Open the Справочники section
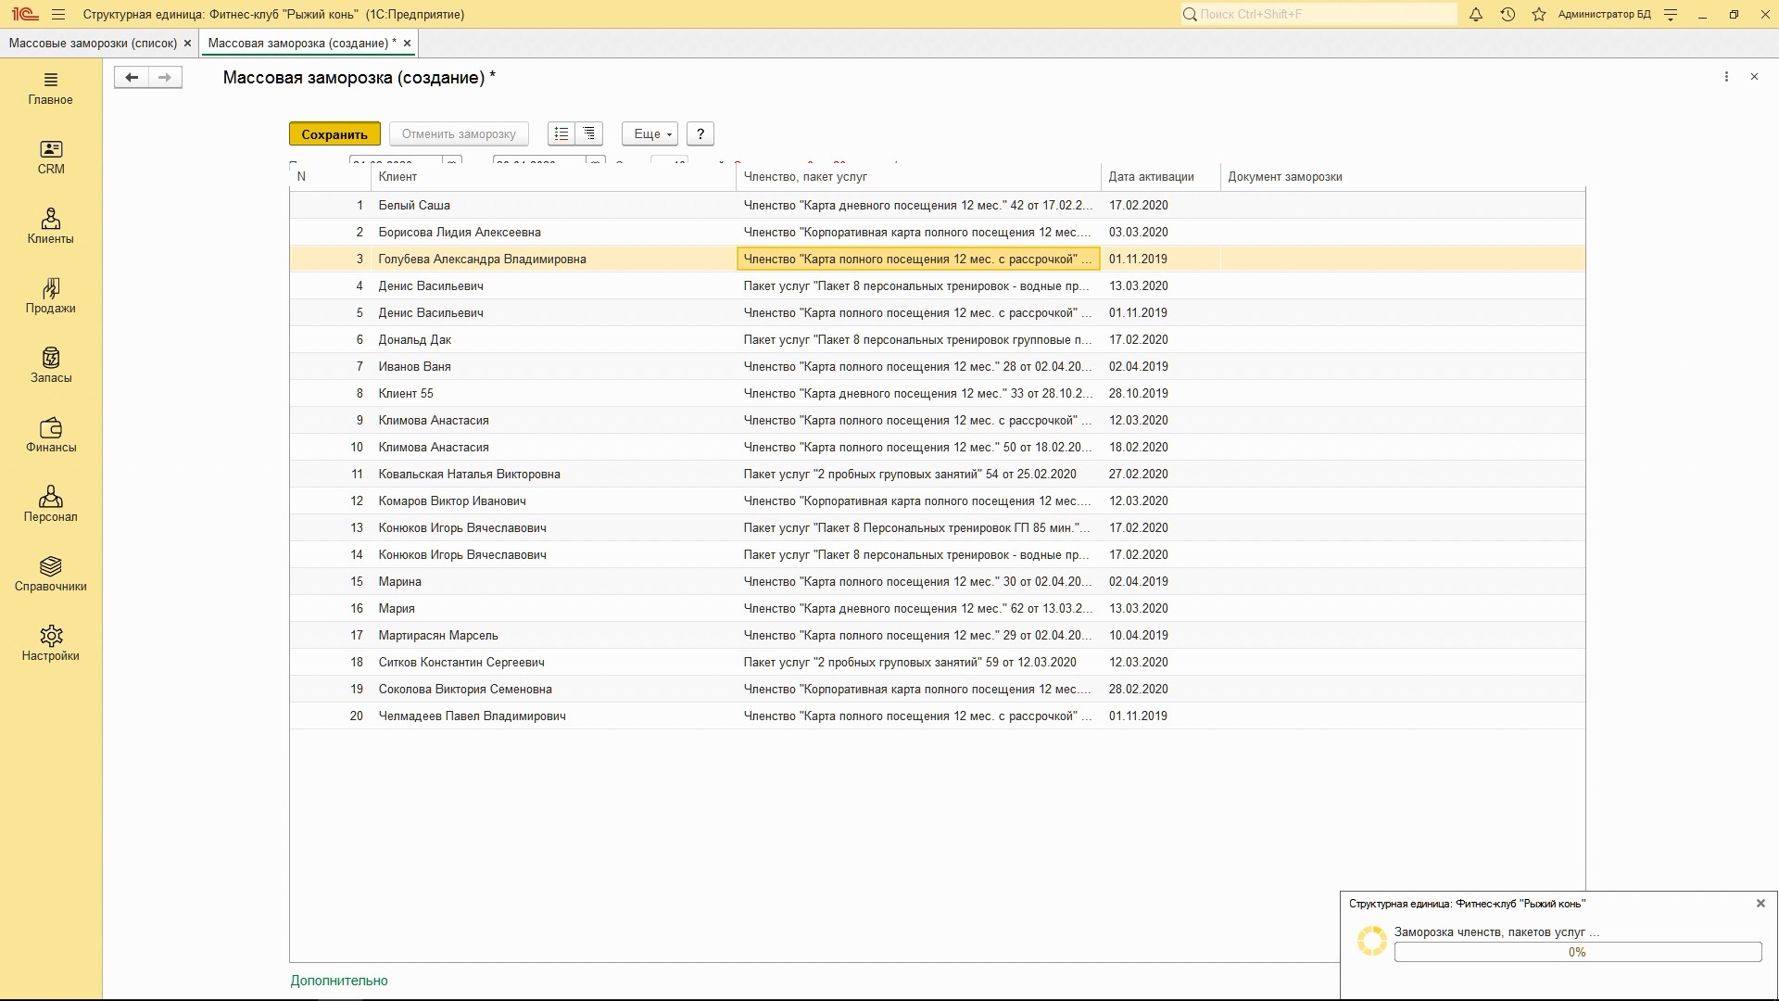This screenshot has width=1779, height=1001. click(x=51, y=576)
